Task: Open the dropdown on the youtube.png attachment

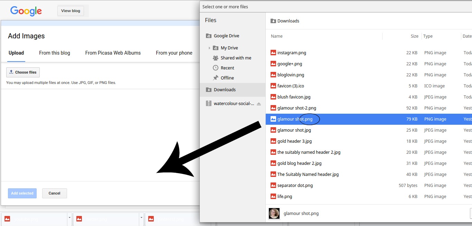Action: tap(69, 218)
